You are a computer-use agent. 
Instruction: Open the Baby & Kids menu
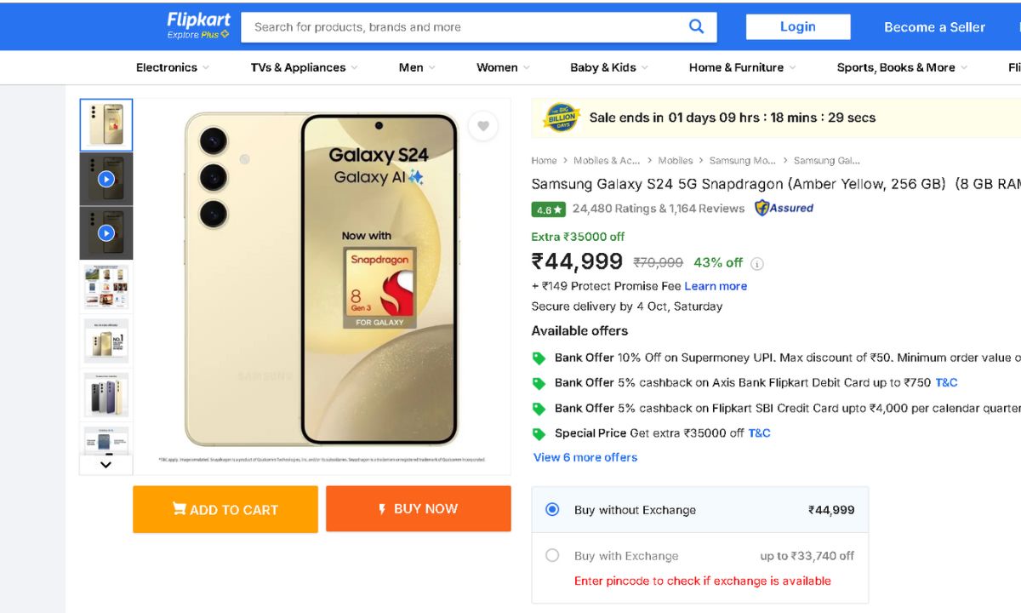pos(608,67)
